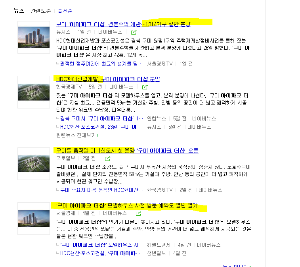Open share icon on 뉴시스 1일 전 article

[134, 32]
